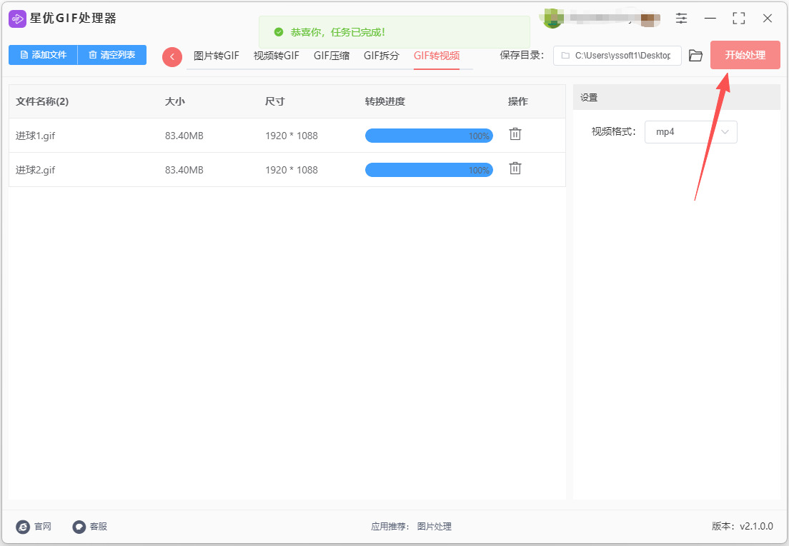The image size is (789, 546).
Task: Expand the 视频格式 mp4 dropdown
Action: (690, 132)
